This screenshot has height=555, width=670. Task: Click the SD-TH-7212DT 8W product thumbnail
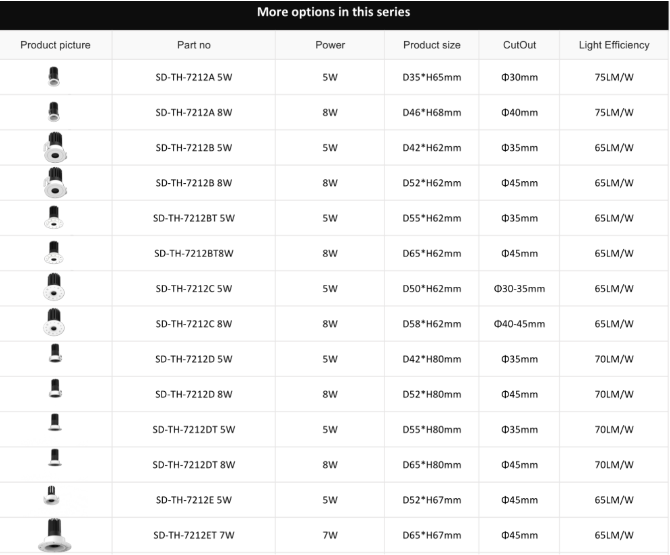55,458
